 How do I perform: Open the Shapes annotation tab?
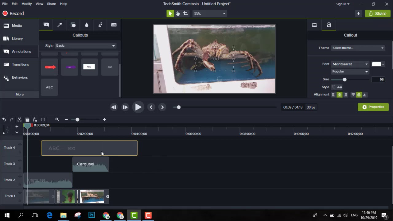click(73, 25)
